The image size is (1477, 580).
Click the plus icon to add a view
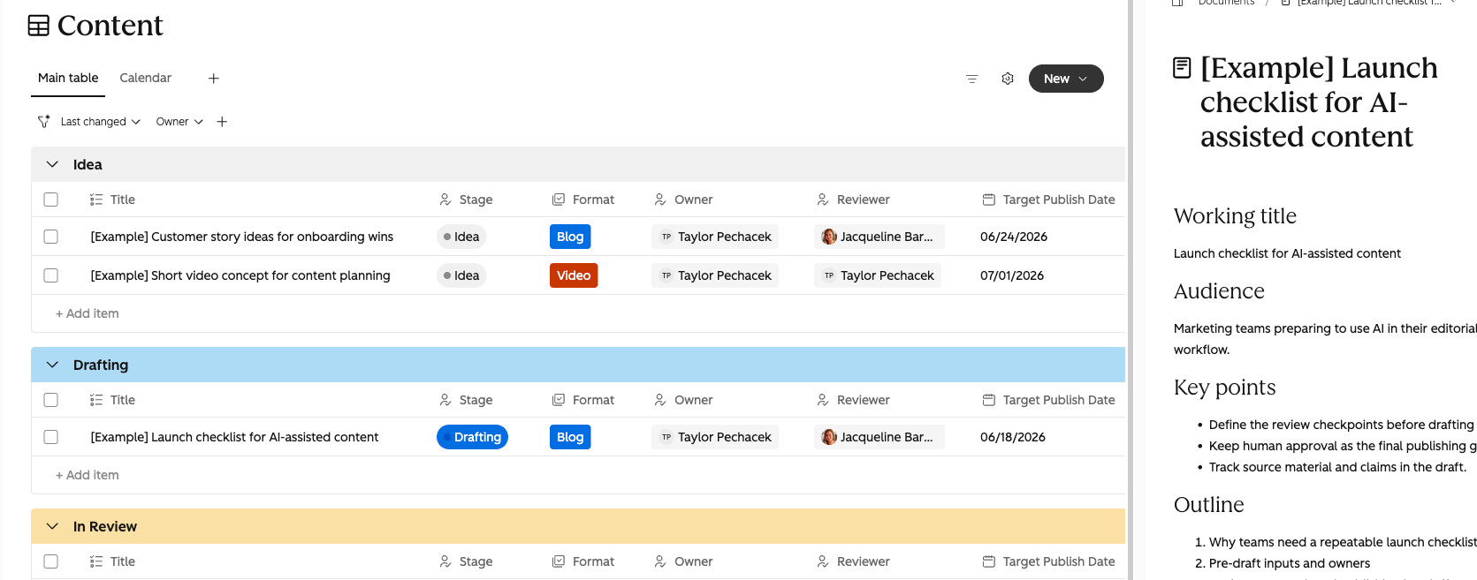(214, 79)
